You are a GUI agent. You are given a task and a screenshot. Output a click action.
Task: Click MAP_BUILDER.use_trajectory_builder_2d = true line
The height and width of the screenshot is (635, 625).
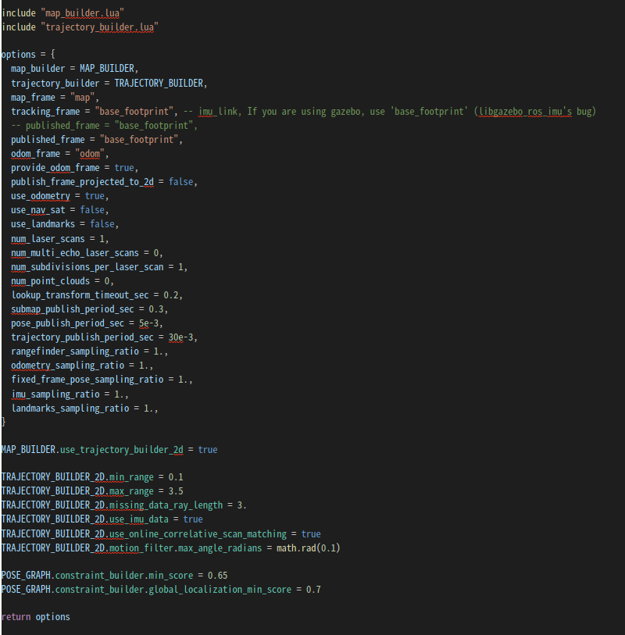click(x=109, y=450)
